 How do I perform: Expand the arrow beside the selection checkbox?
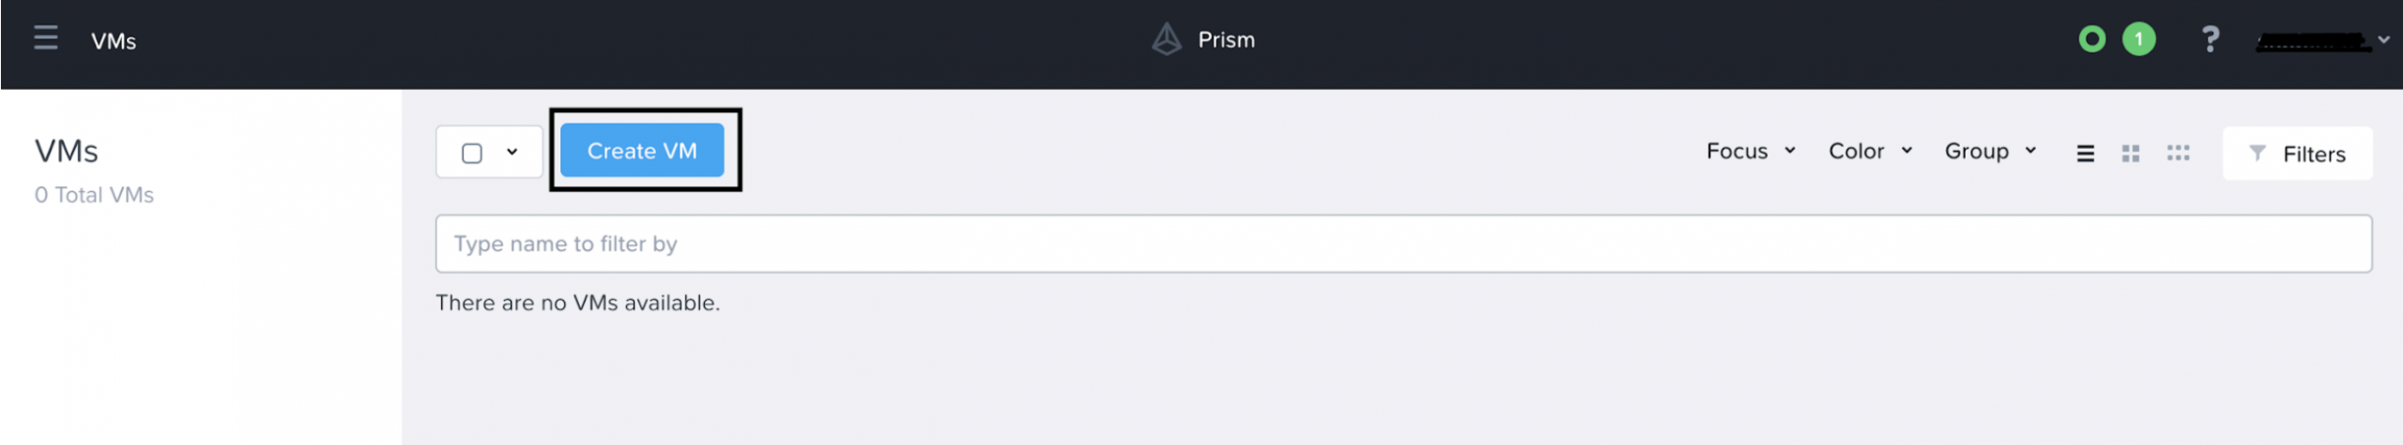512,152
